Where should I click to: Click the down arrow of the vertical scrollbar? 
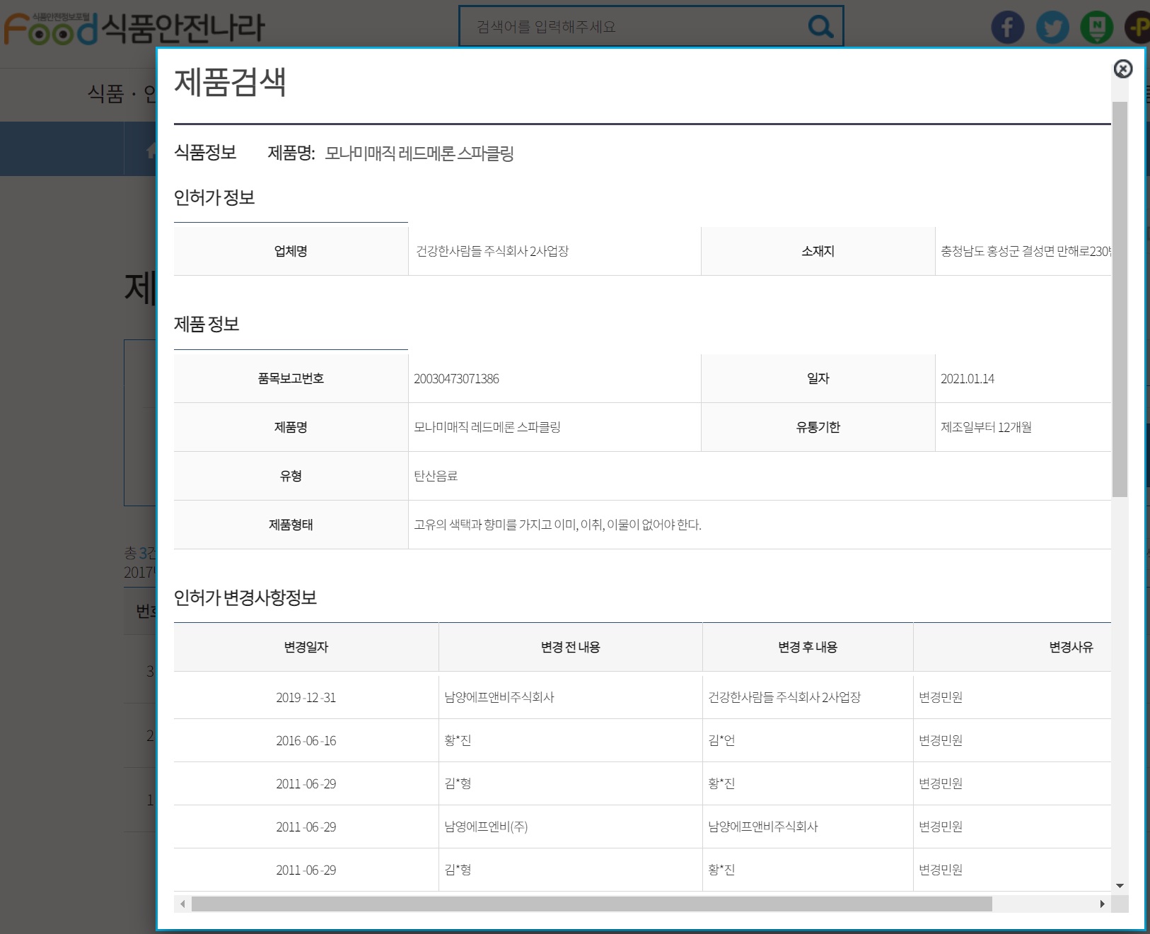click(1120, 885)
